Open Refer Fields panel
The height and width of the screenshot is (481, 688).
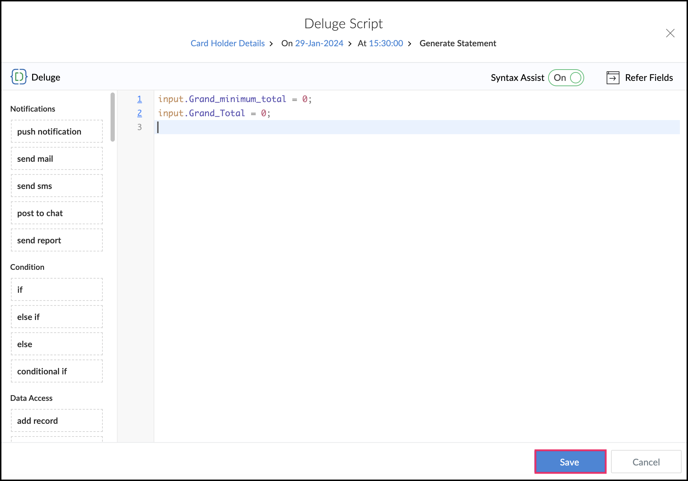click(x=640, y=78)
